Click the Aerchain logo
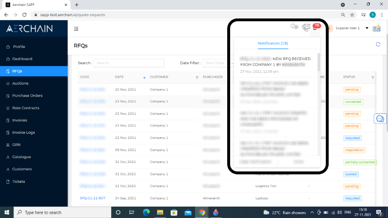This screenshot has height=218, width=388. point(30,29)
